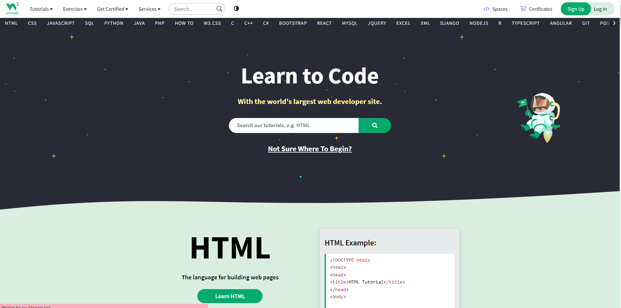Expand more languages with the right chevron

click(x=615, y=23)
